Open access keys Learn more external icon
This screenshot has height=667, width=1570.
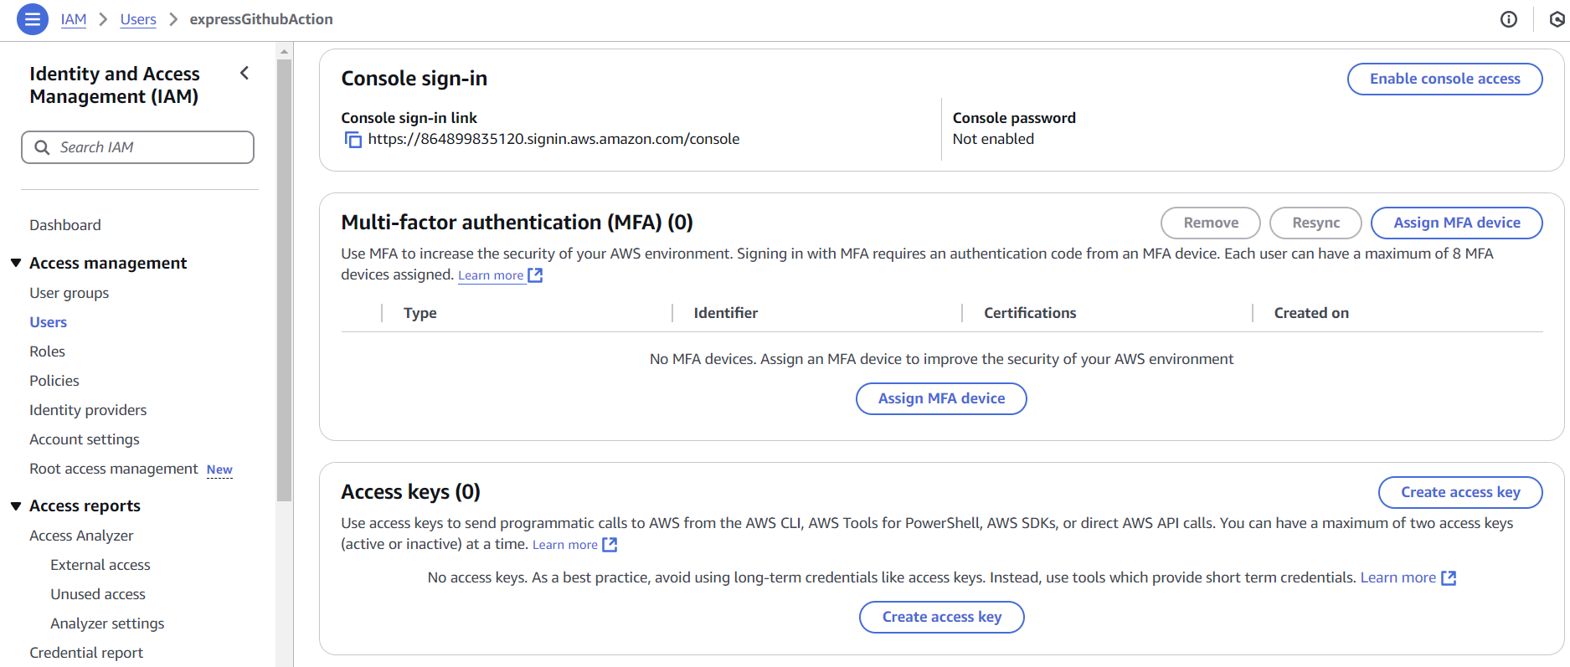pyautogui.click(x=610, y=545)
